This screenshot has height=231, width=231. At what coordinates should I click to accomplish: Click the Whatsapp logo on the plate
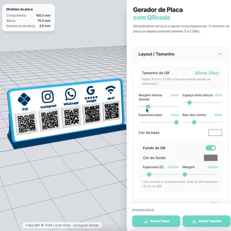70,94
